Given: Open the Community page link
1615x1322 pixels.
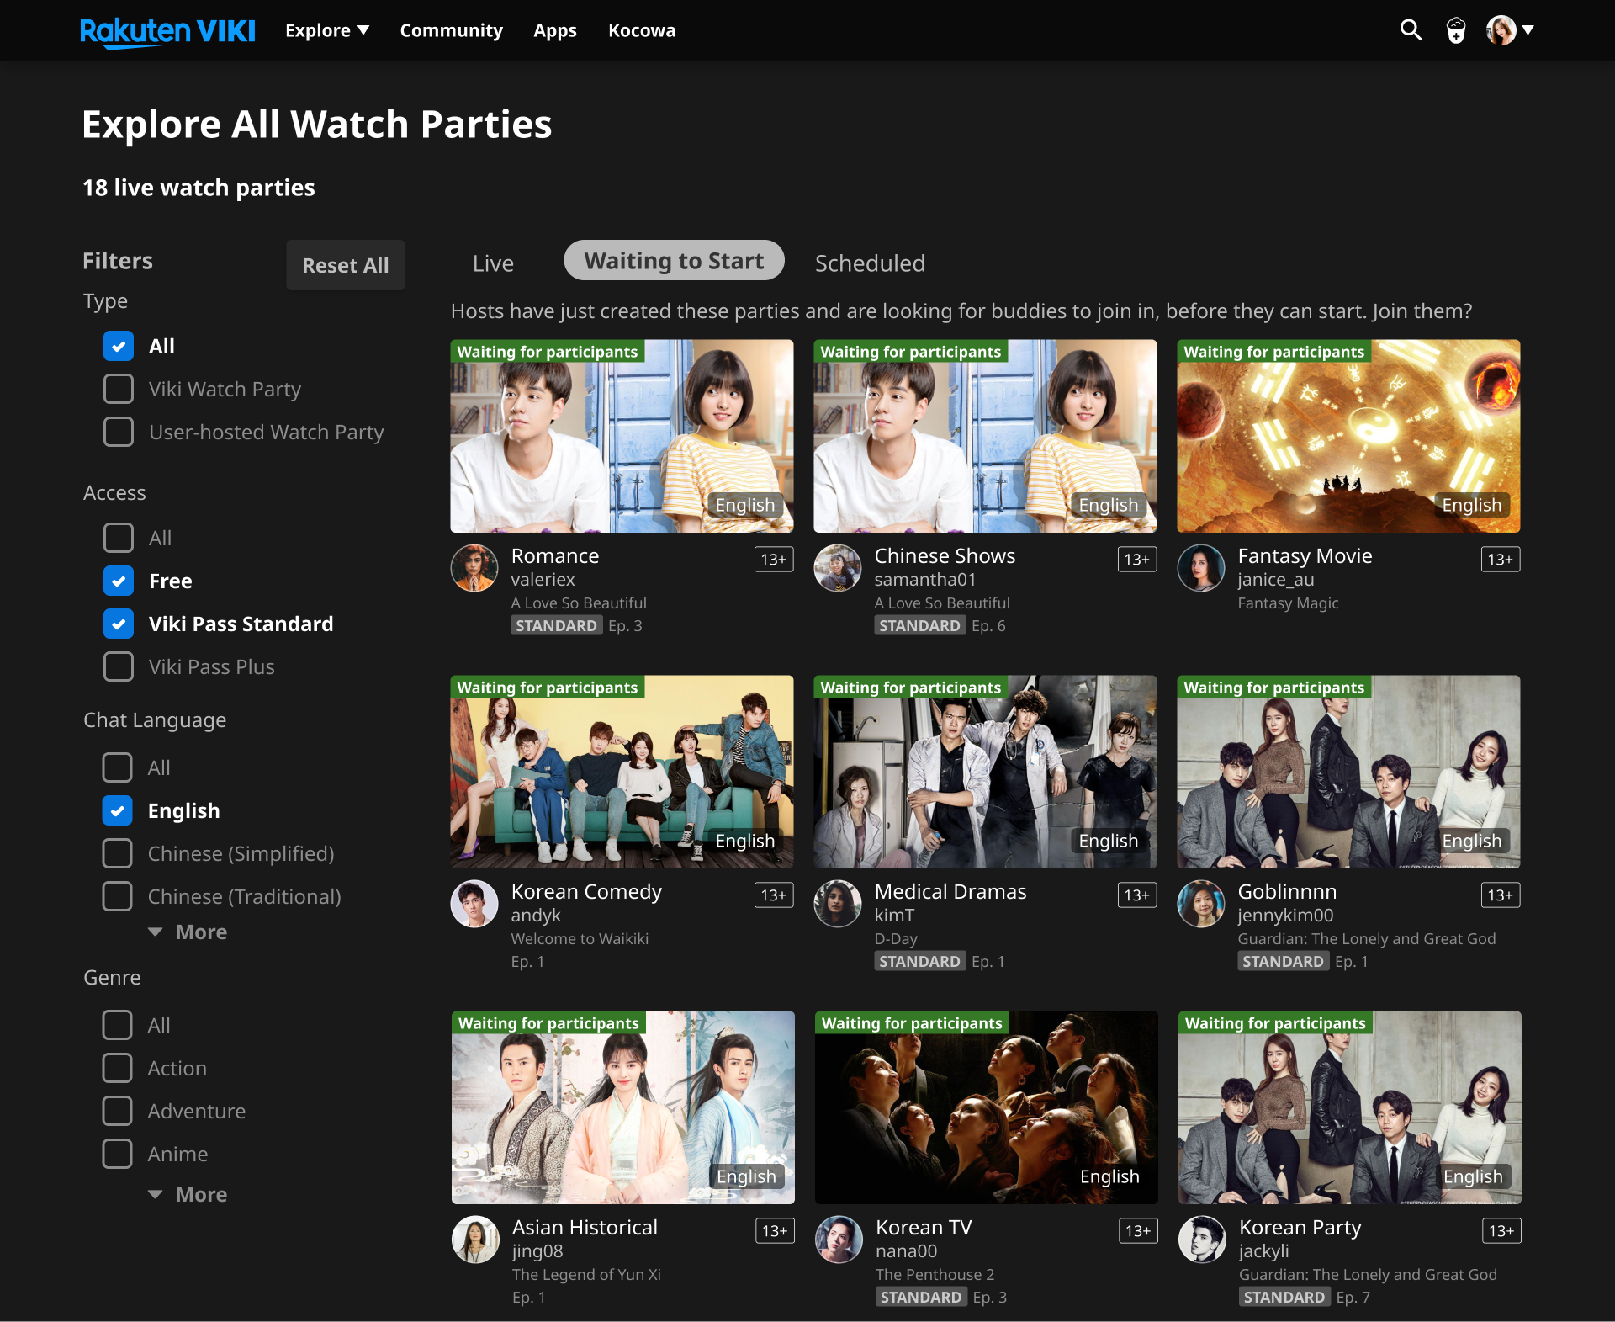Looking at the screenshot, I should (x=451, y=30).
